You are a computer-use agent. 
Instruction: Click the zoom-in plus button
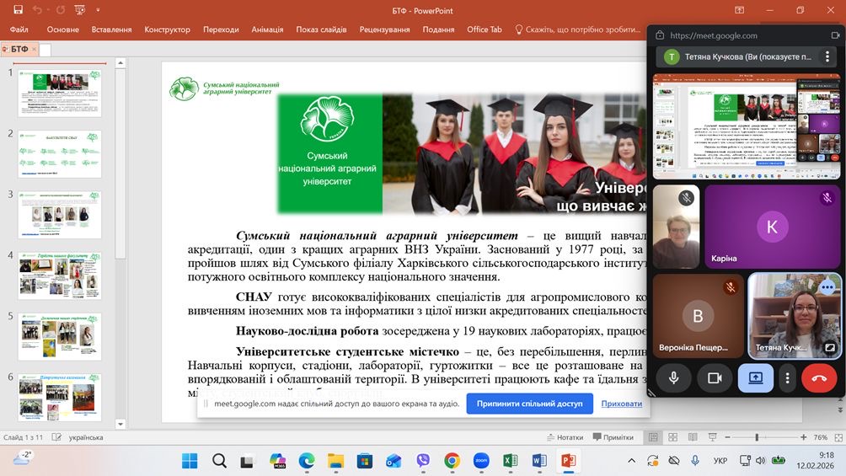(805, 437)
